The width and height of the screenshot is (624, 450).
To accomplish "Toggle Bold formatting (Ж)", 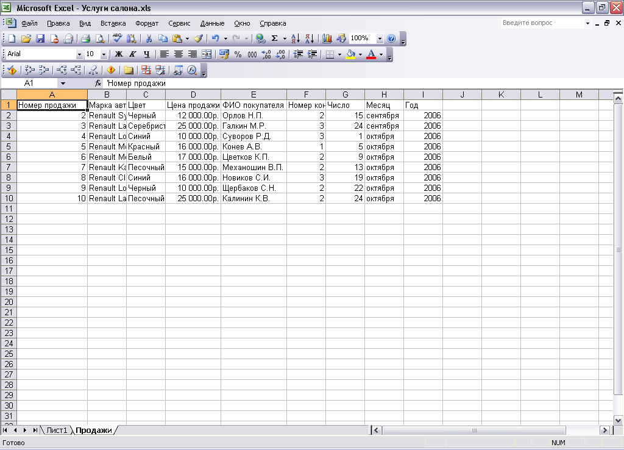I will (119, 54).
